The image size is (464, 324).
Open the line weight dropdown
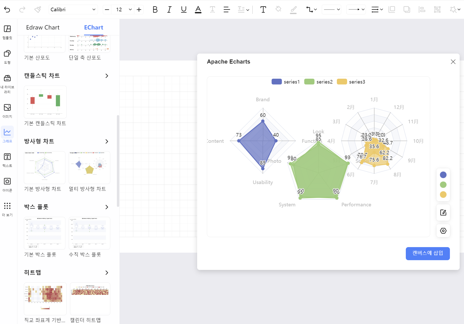point(377,9)
